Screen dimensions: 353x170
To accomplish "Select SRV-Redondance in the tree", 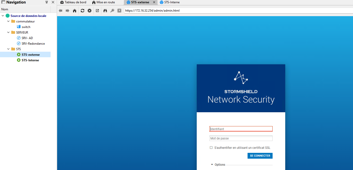I will coord(33,44).
